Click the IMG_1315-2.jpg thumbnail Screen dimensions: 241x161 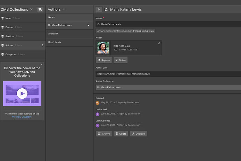click(x=103, y=48)
